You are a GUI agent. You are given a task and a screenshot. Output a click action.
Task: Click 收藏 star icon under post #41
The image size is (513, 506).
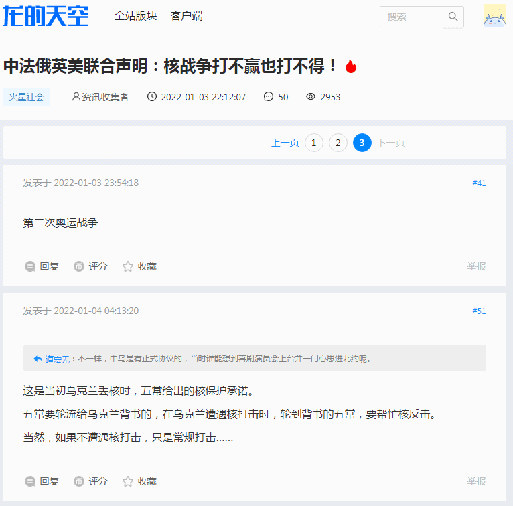(x=128, y=267)
